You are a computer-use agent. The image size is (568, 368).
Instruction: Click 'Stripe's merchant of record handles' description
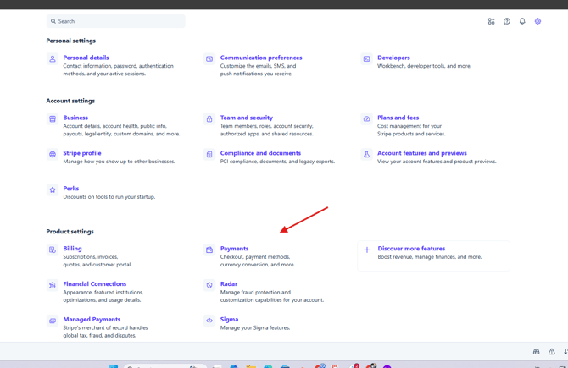pyautogui.click(x=105, y=332)
